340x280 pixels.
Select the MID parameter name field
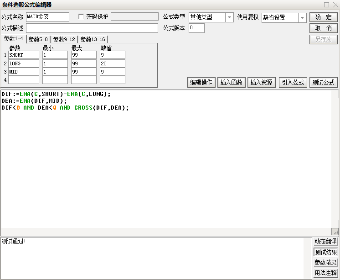[24, 72]
